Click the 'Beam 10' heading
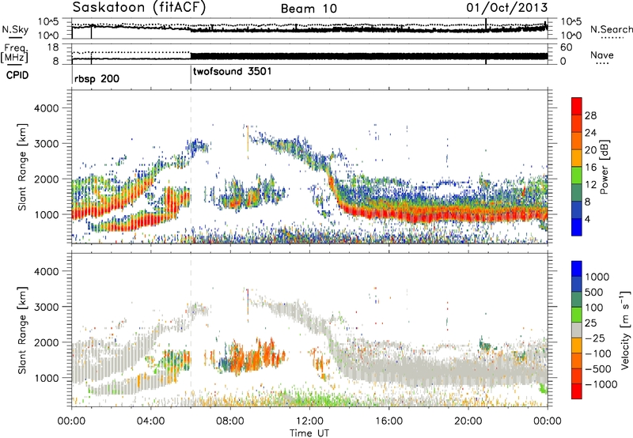The image size is (633, 438). coord(309,9)
